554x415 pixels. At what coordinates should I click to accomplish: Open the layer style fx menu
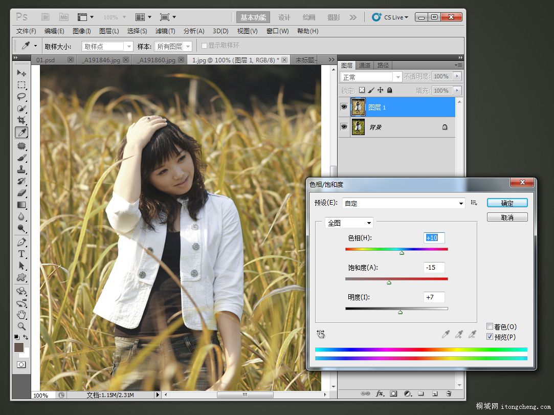(x=380, y=394)
